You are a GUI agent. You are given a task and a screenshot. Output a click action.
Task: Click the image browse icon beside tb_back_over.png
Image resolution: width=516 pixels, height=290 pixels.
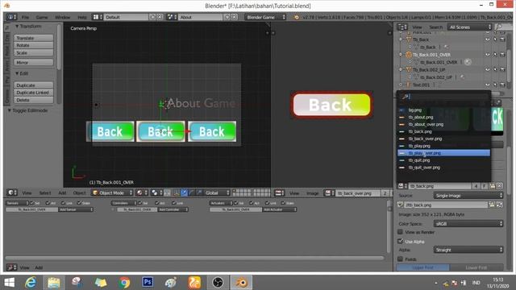[x=329, y=193]
